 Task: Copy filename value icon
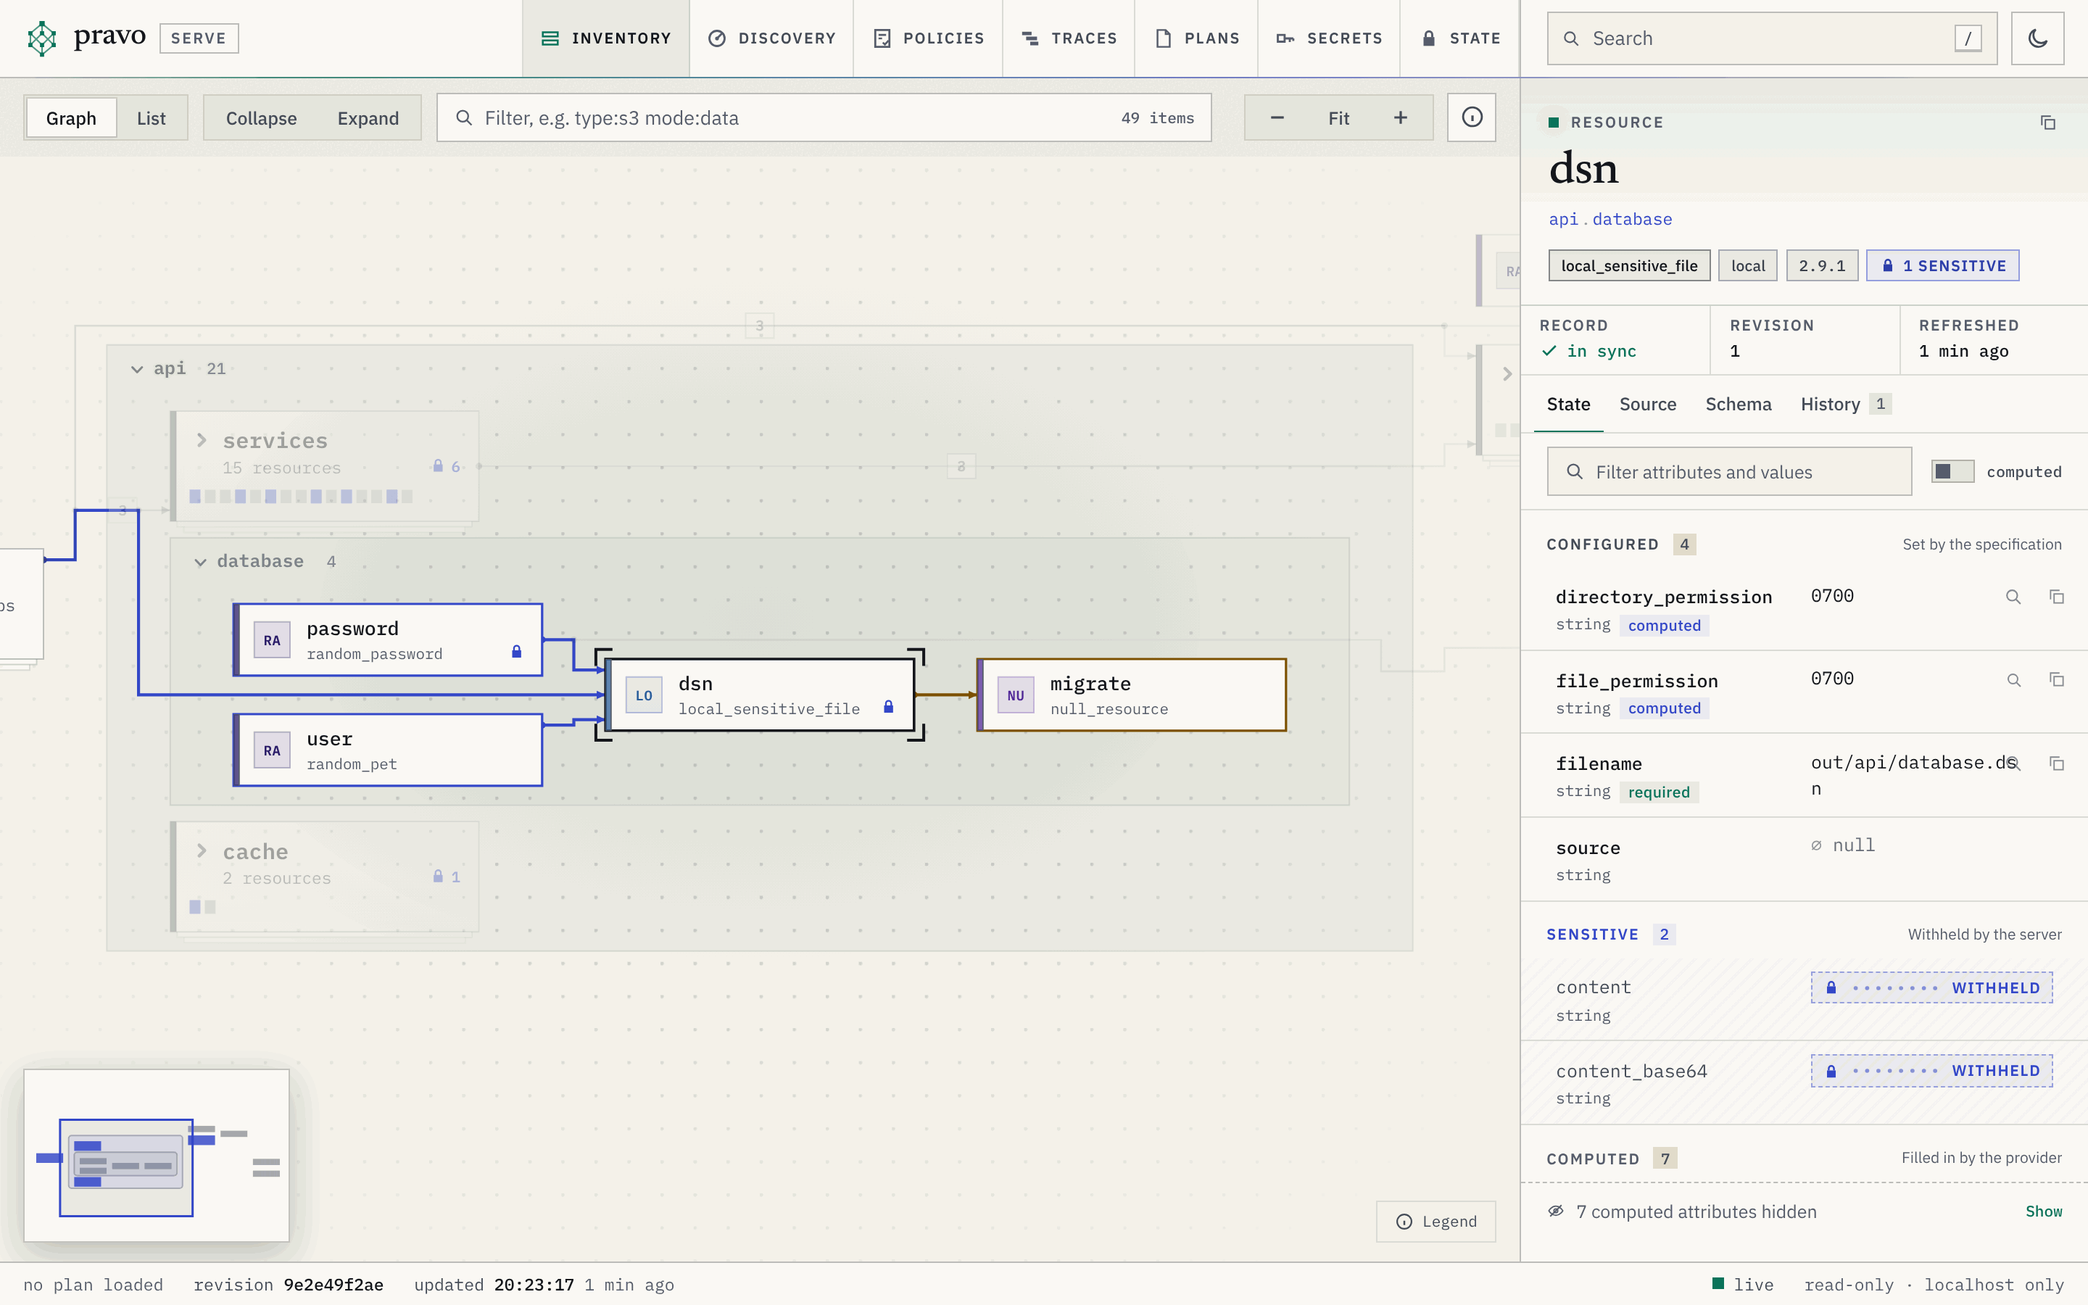click(x=2057, y=764)
